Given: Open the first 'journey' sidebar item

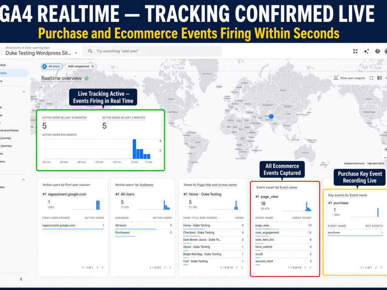Looking at the screenshot, I should click(6, 138).
